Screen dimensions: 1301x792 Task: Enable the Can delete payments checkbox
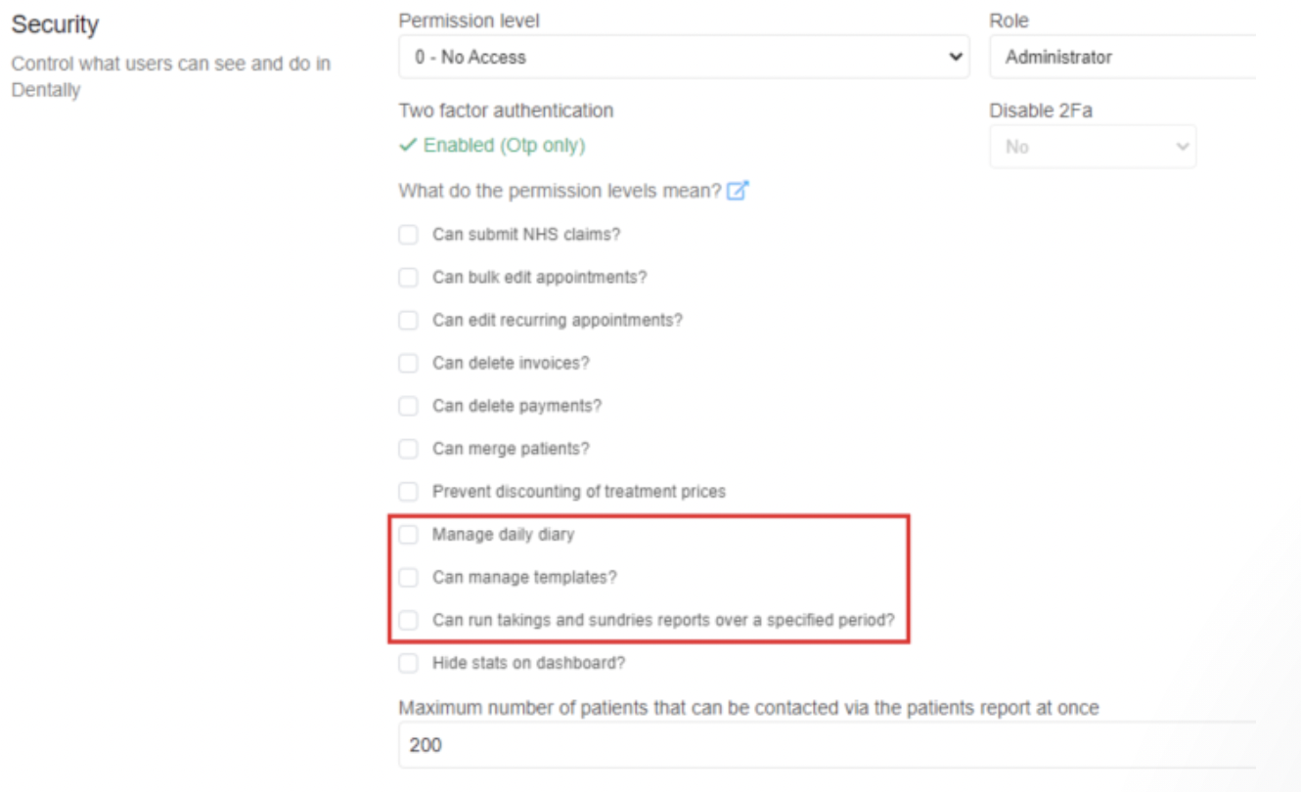click(x=408, y=406)
